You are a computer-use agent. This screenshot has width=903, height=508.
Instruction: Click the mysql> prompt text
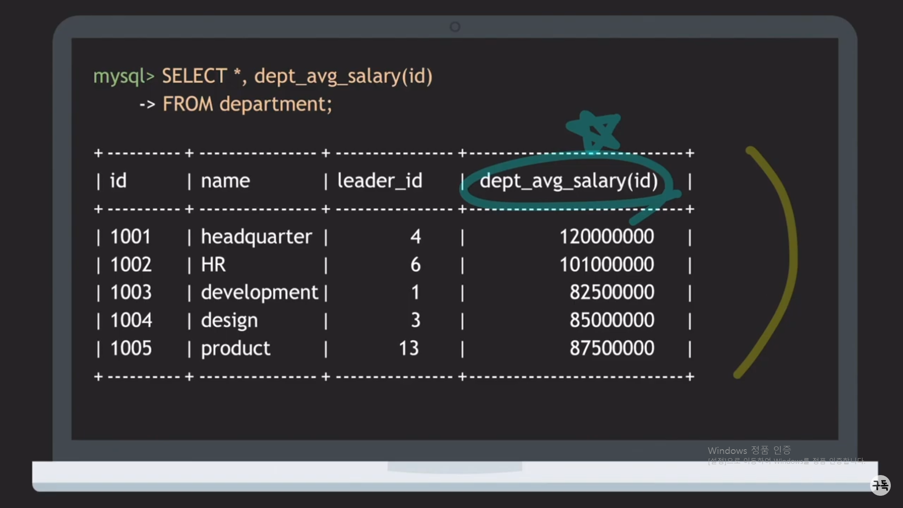tap(123, 76)
